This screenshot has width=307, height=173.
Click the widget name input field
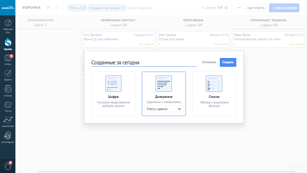pyautogui.click(x=144, y=63)
